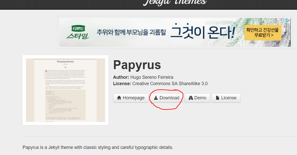Viewport: 297px width, 155px height.
Task: Click the Papyrus theme description sentence
Action: [98, 147]
